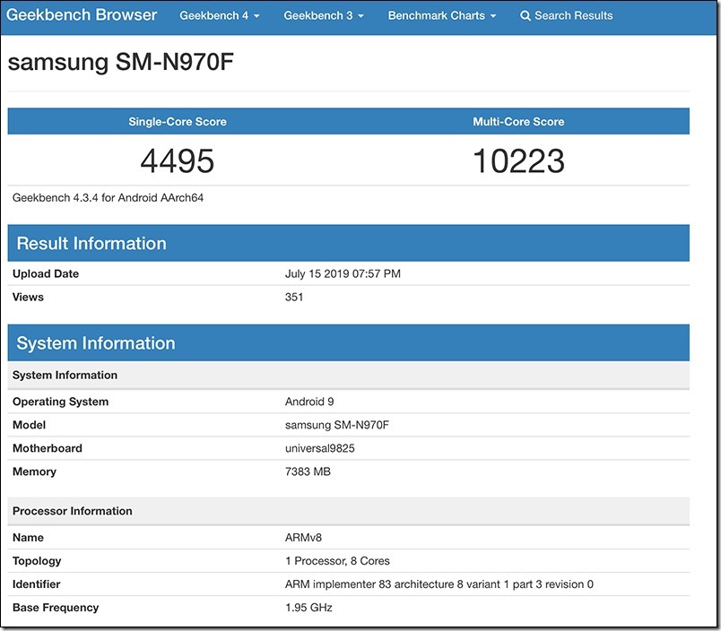Screen dimensions: 721x631
Task: Click the processor Name label
Action: point(28,538)
